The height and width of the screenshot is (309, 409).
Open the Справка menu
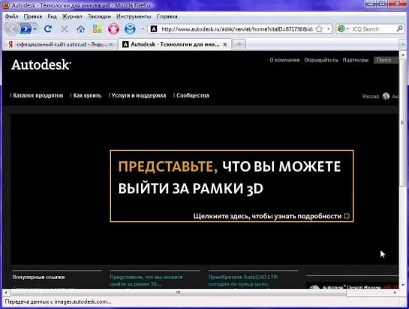167,16
